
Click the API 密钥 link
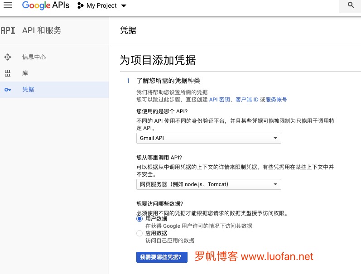[x=219, y=100]
